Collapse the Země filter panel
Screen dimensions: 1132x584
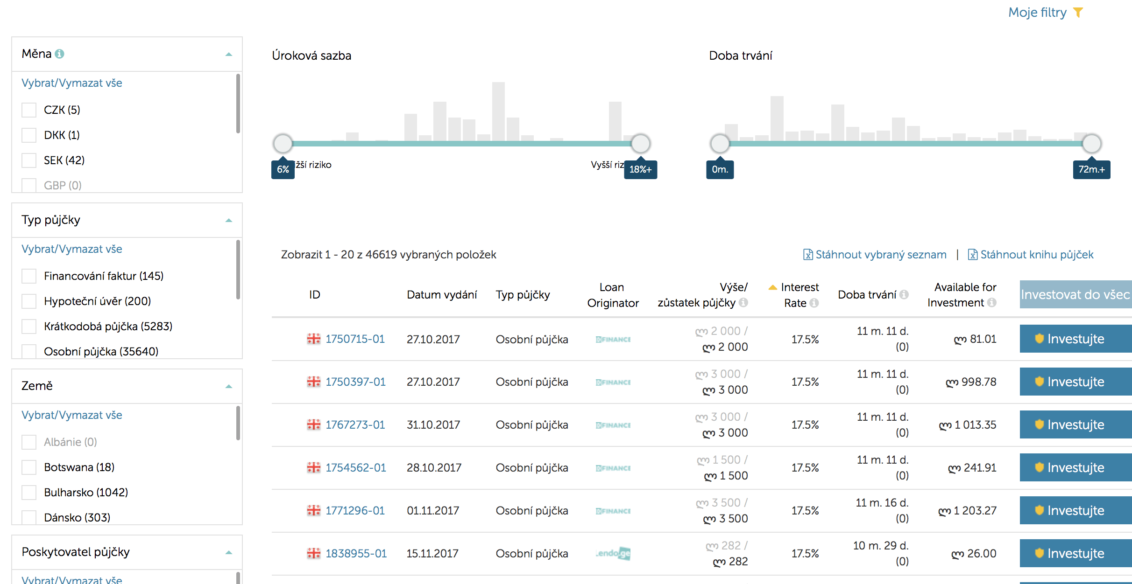click(x=229, y=386)
